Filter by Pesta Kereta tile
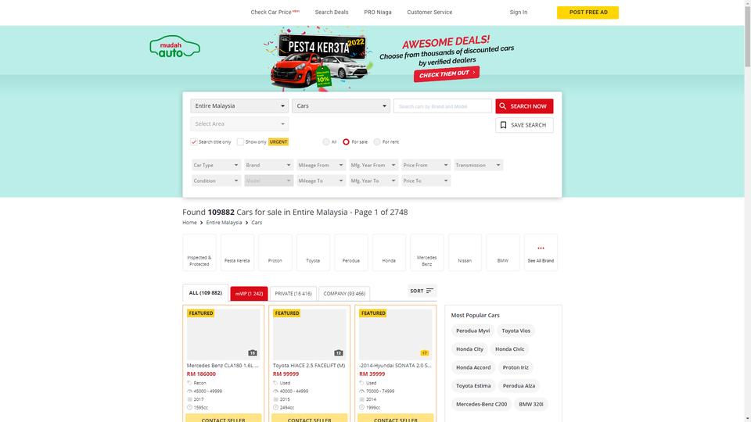This screenshot has height=422, width=751. click(x=237, y=252)
